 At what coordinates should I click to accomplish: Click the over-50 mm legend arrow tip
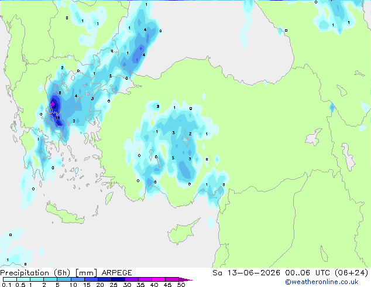coord(185,279)
